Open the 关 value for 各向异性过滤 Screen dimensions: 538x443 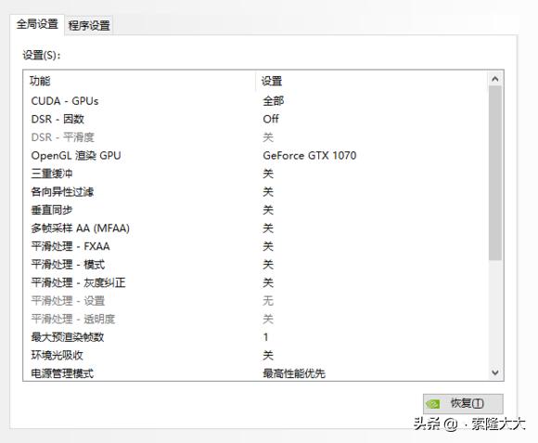(x=268, y=192)
